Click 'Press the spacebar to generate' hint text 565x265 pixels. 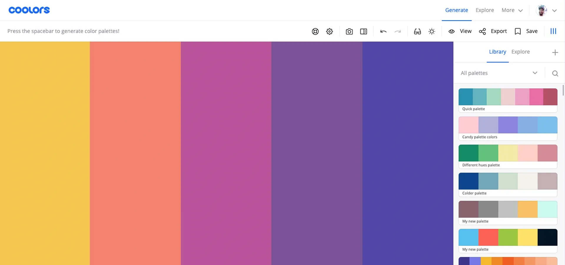click(x=63, y=31)
